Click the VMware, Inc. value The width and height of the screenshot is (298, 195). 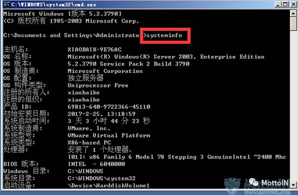(89, 128)
